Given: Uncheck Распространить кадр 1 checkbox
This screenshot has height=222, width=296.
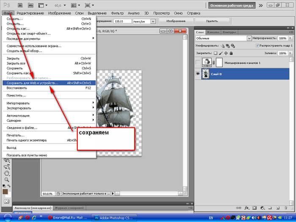Looking at the screenshot, I should 258,45.
